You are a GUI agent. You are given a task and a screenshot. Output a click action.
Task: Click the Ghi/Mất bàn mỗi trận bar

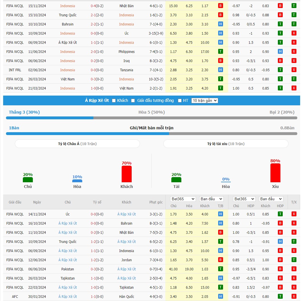coord(151,134)
